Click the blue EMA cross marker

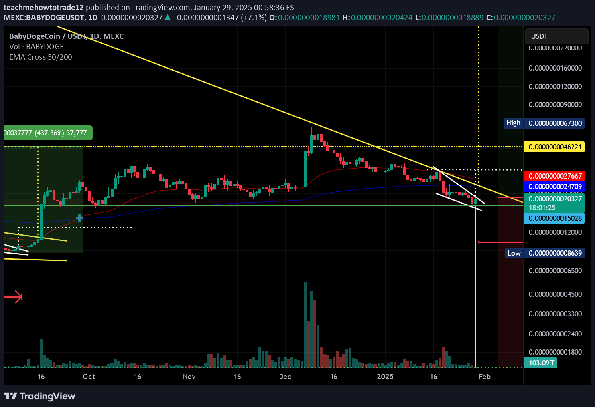click(x=79, y=218)
